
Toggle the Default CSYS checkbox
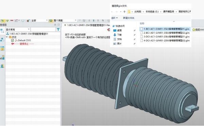[13, 40]
